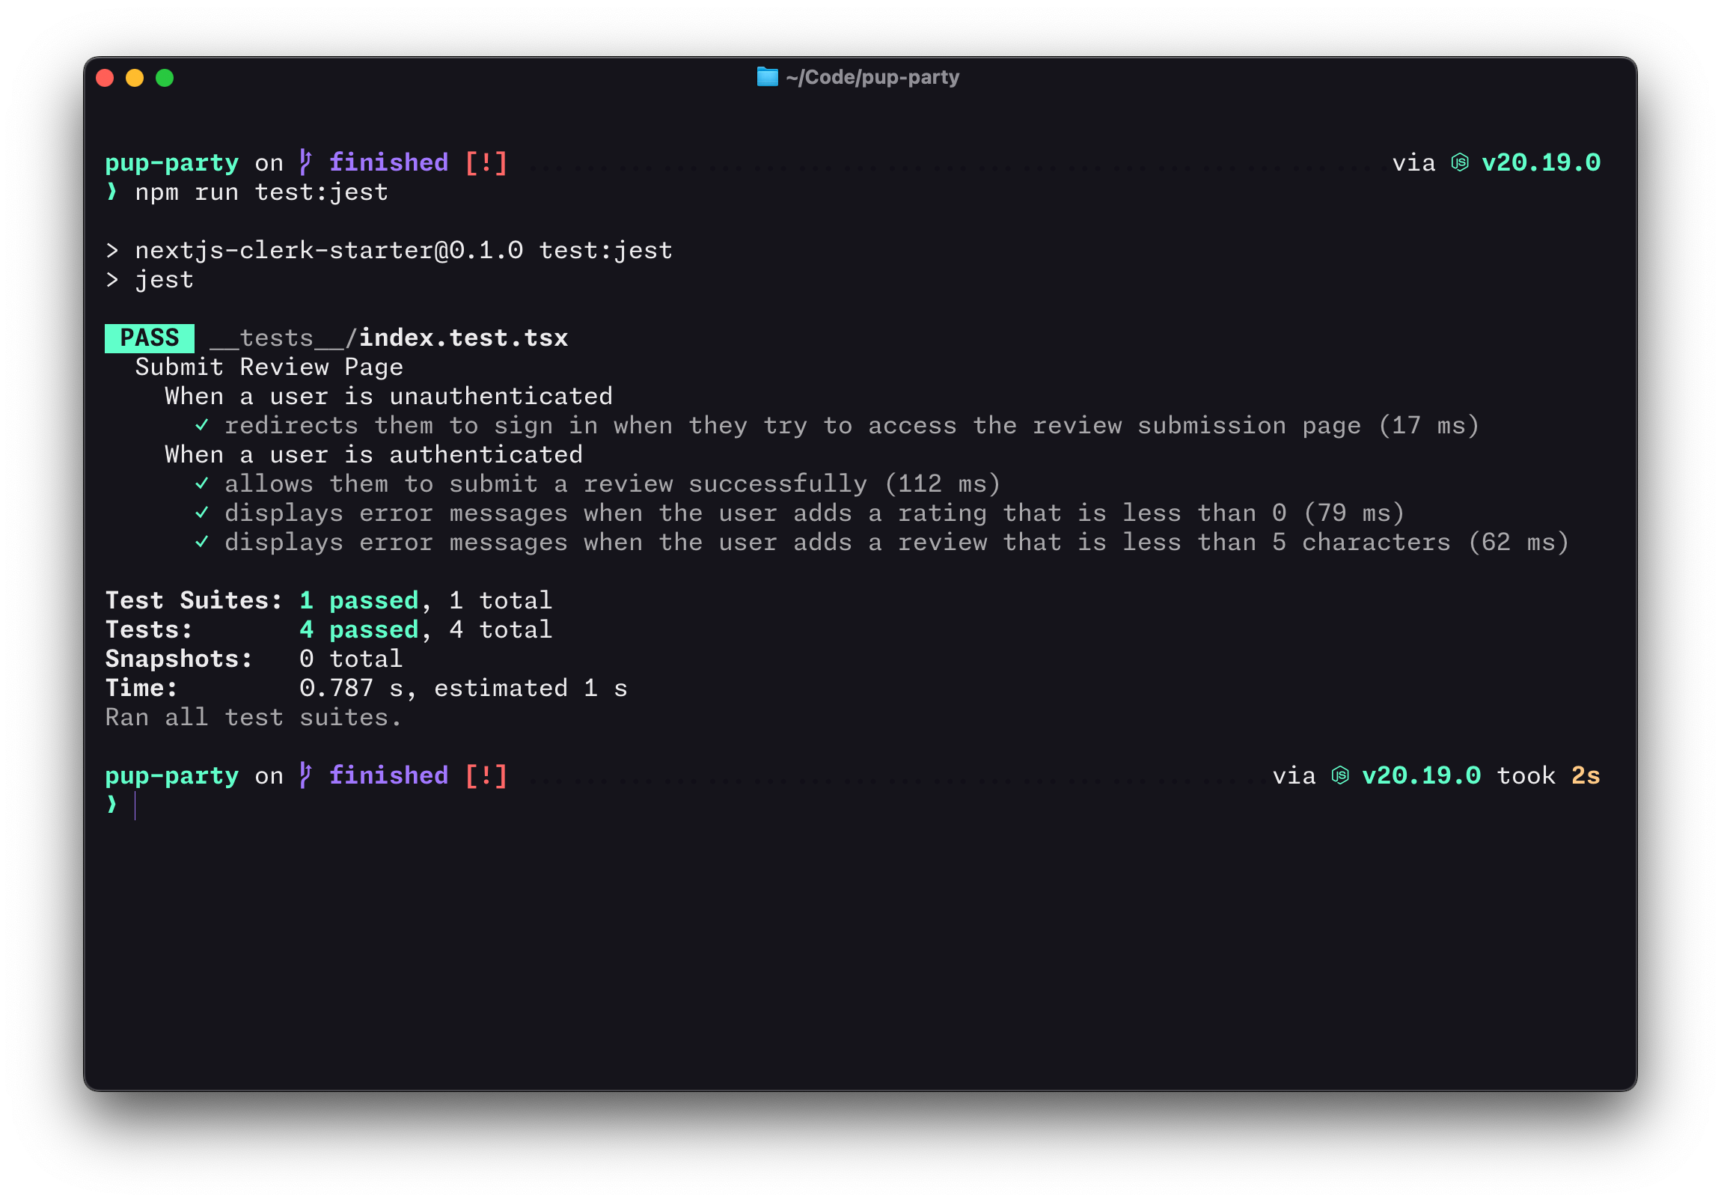Click the Node.js icon in bottom prompt

pyautogui.click(x=1339, y=775)
